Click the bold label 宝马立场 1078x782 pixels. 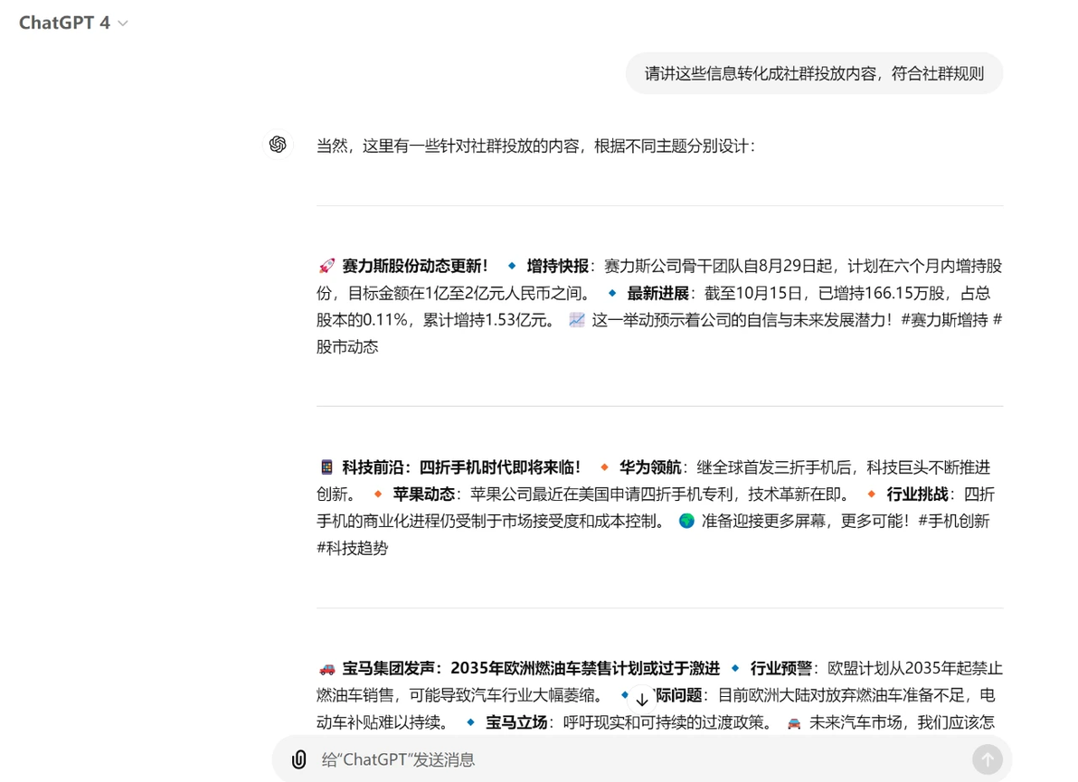(516, 722)
